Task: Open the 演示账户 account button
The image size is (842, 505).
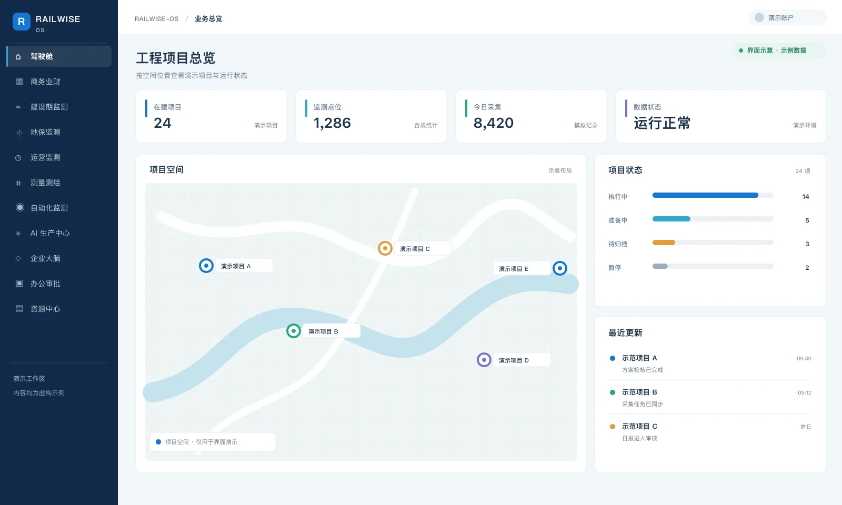Action: click(787, 17)
